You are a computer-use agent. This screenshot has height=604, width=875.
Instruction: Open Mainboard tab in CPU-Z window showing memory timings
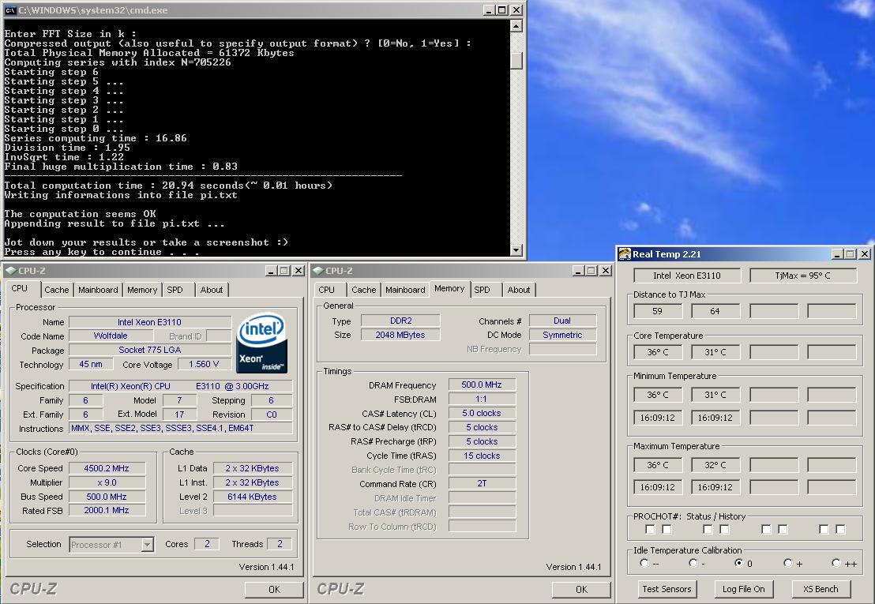(x=405, y=290)
